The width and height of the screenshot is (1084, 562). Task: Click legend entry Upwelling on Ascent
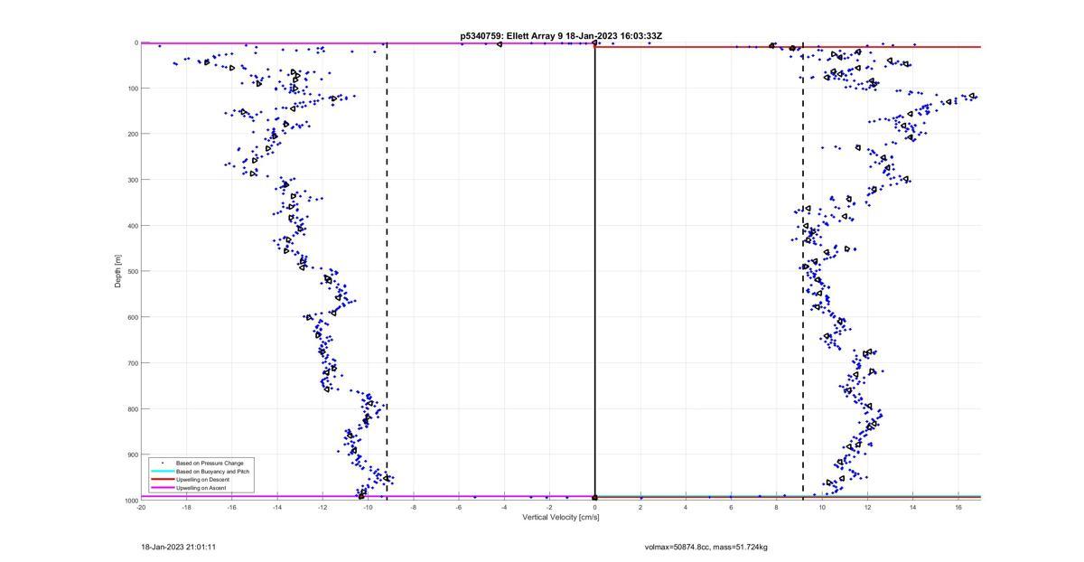tap(201, 488)
